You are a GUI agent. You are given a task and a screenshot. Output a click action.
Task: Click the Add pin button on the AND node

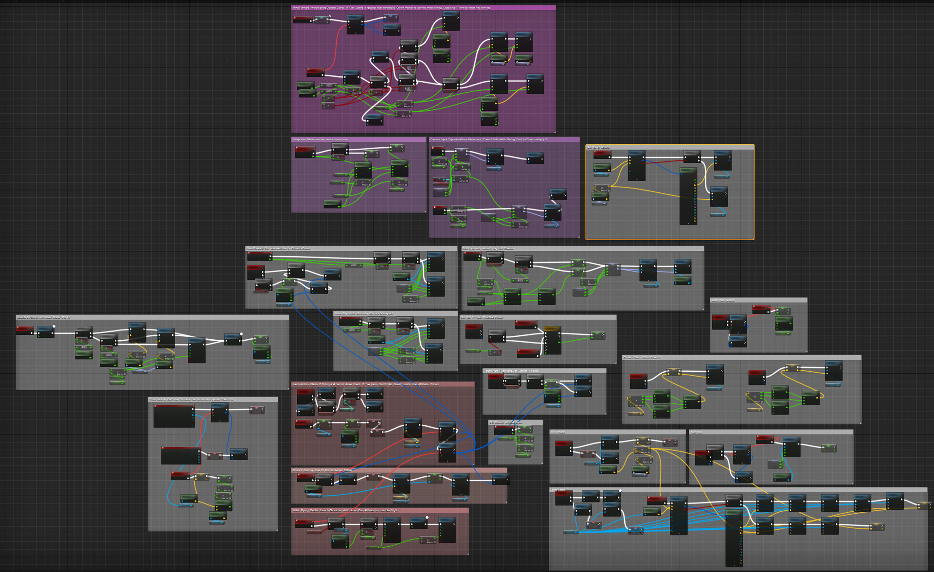tap(414, 91)
